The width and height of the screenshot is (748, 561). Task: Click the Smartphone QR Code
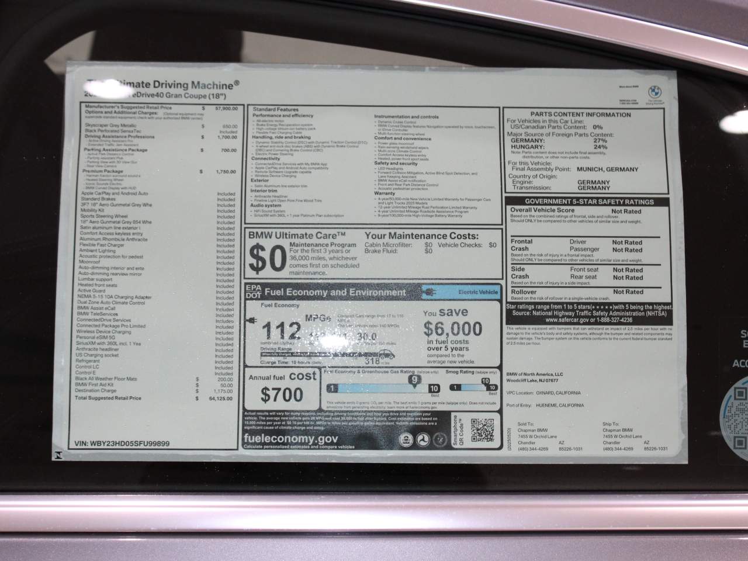pos(483,430)
